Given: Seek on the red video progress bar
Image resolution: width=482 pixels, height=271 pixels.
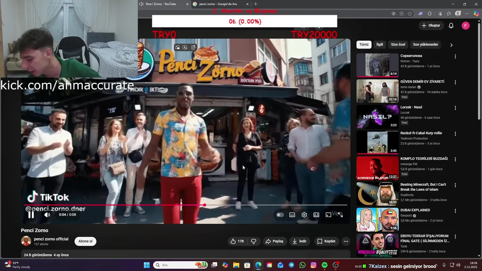Looking at the screenshot, I should (186, 205).
